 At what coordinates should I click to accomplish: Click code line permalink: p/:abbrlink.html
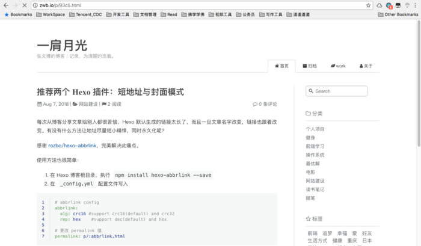(x=90, y=236)
